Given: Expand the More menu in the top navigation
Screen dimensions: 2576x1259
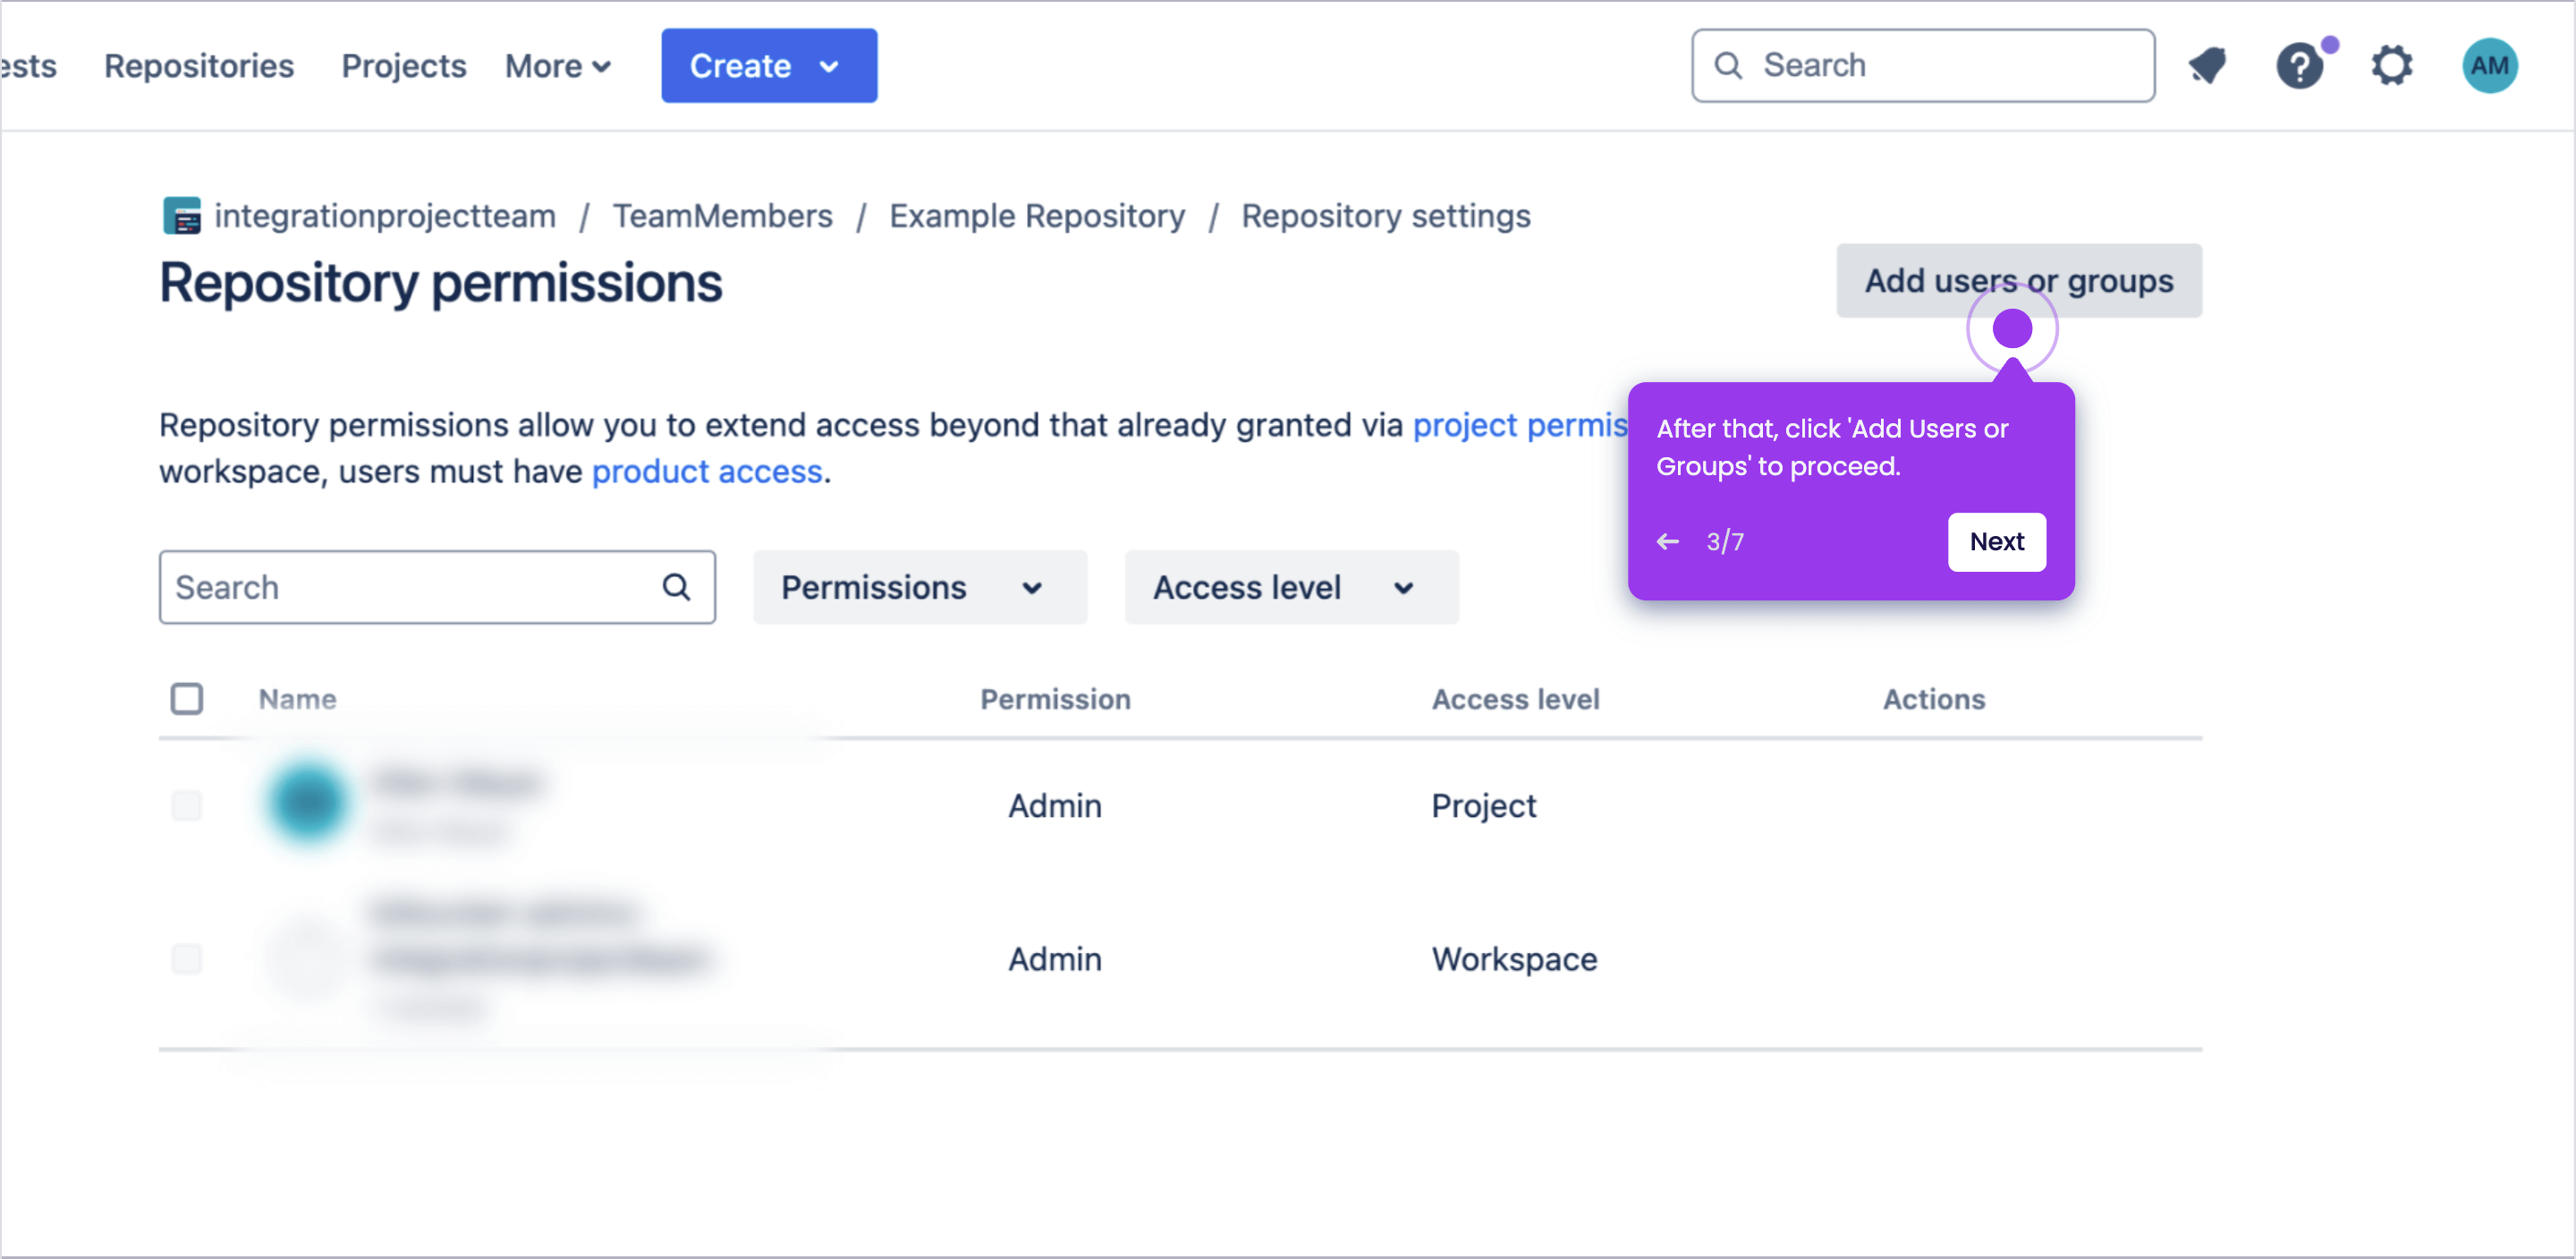Looking at the screenshot, I should click(x=558, y=66).
